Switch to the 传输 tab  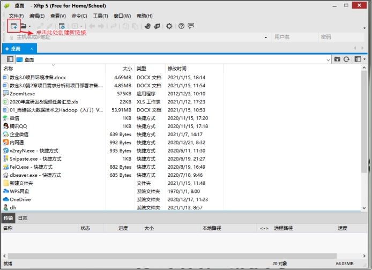8,218
